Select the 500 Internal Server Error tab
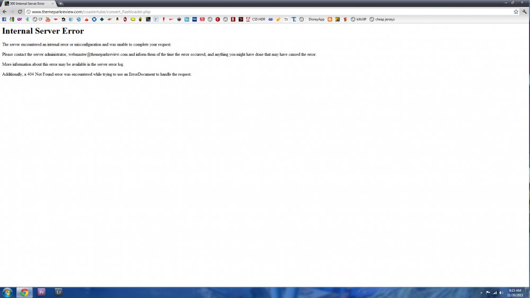530x298 pixels. [x=28, y=4]
